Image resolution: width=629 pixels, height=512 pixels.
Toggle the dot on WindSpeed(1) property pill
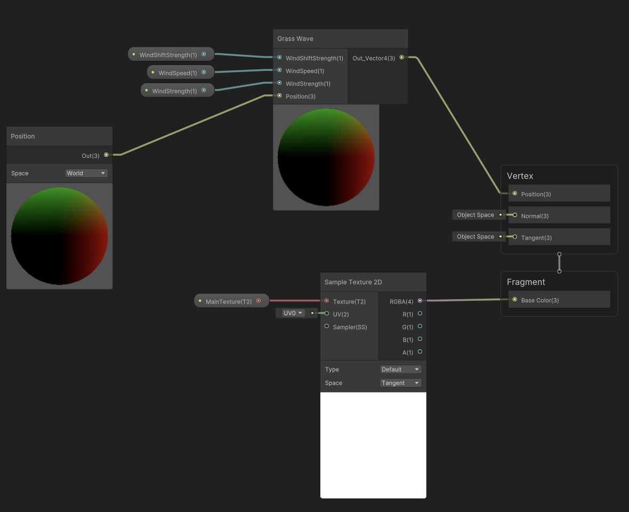click(x=205, y=72)
